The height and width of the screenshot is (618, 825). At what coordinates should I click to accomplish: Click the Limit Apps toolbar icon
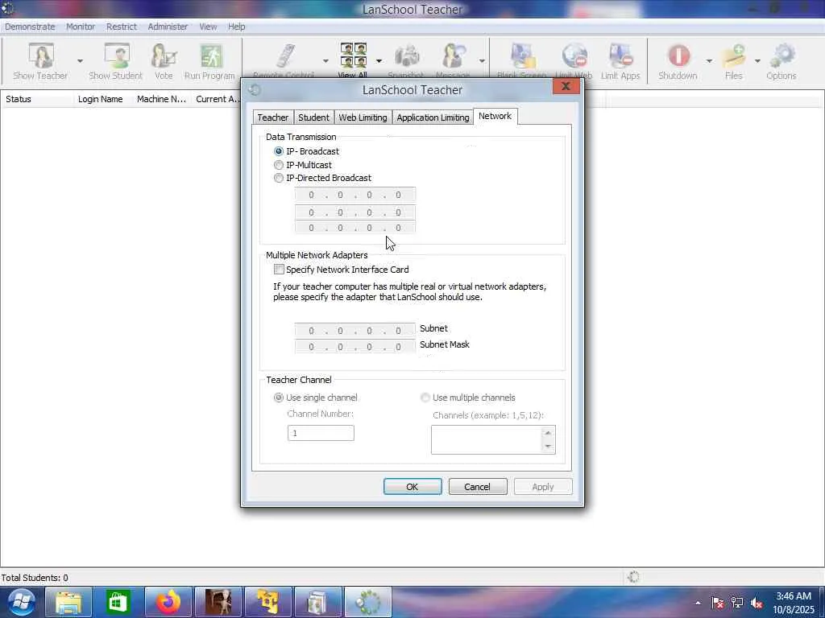621,56
